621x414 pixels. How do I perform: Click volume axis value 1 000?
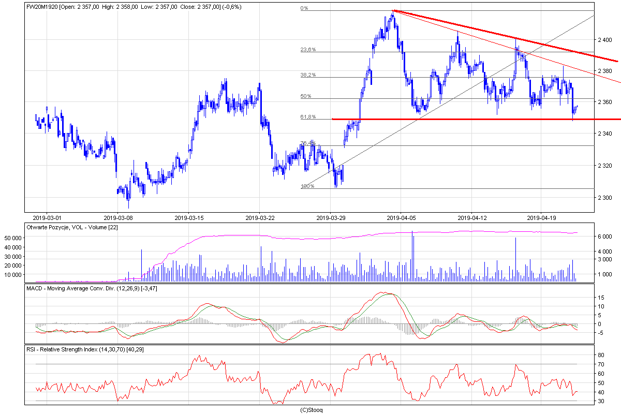point(605,274)
